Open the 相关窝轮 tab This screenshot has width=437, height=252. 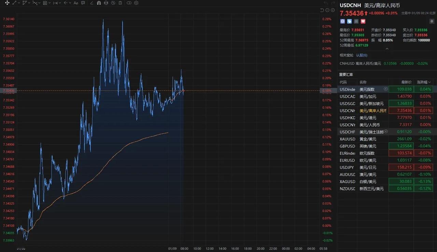(347, 55)
